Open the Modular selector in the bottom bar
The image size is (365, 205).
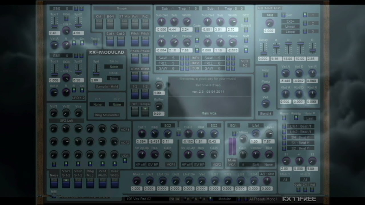pyautogui.click(x=224, y=199)
